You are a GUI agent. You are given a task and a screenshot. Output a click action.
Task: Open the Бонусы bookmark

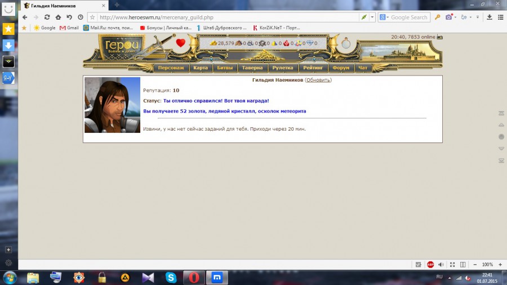pyautogui.click(x=166, y=28)
